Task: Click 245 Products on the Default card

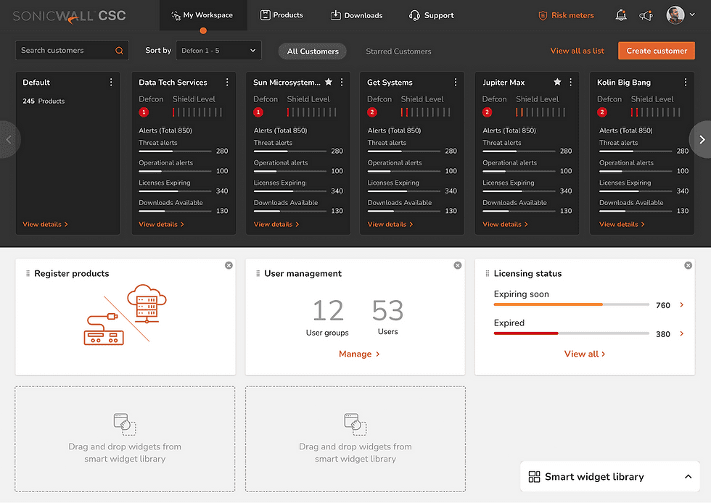Action: coord(44,101)
